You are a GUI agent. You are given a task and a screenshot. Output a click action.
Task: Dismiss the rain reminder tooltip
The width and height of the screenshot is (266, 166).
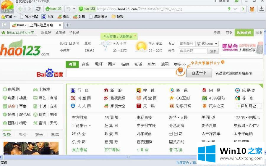(x=135, y=36)
